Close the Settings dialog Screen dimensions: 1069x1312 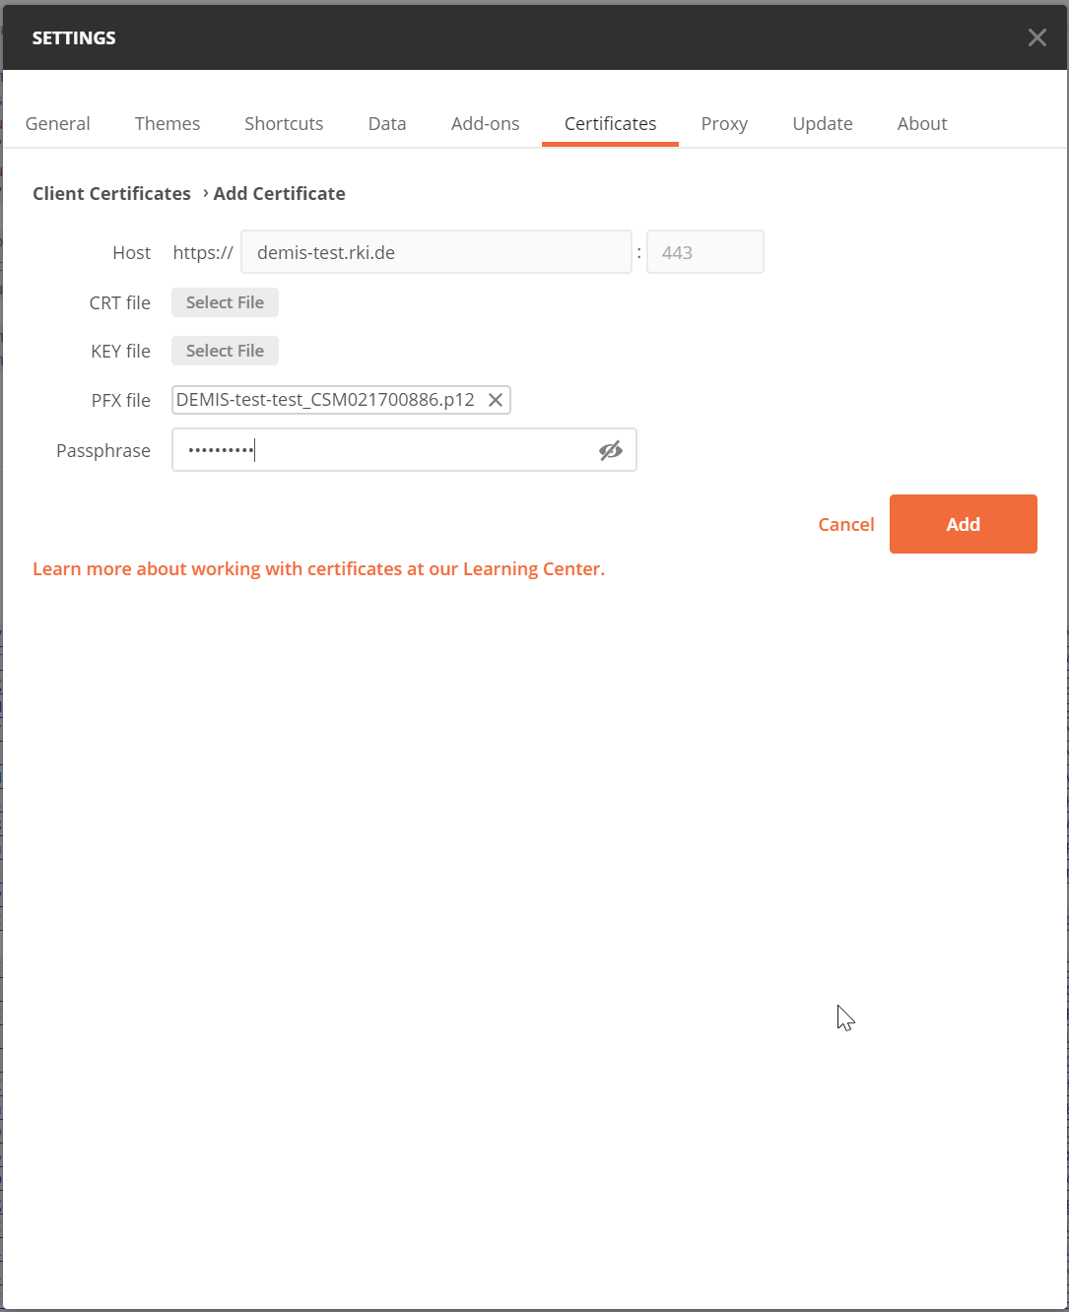1036,37
